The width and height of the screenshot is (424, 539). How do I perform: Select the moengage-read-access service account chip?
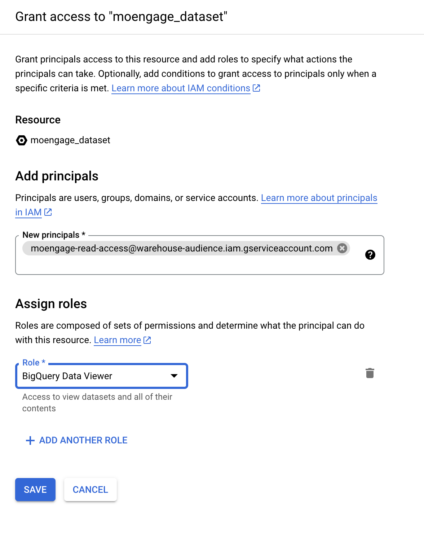tap(182, 248)
